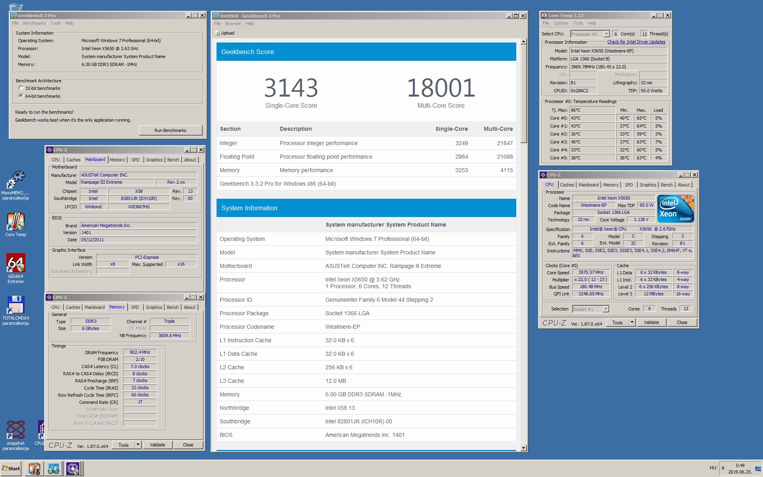
Task: Open TOTALCMD64 desktop shortcut icon
Action: (15, 305)
